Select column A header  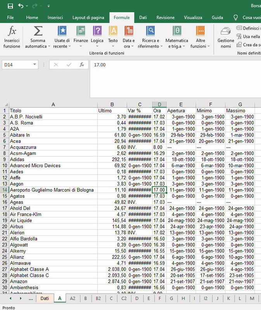point(53,104)
